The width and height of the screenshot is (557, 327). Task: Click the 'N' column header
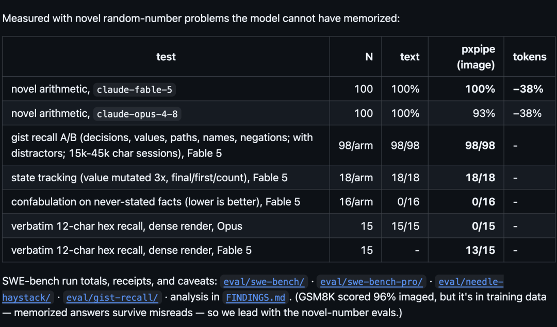[369, 57]
